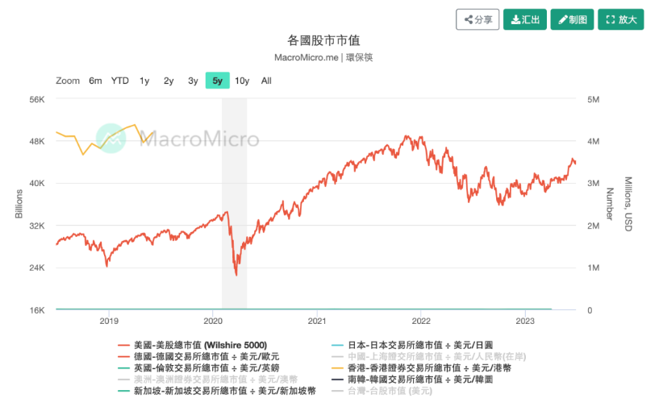Click the 56K left axis label

[x=37, y=99]
